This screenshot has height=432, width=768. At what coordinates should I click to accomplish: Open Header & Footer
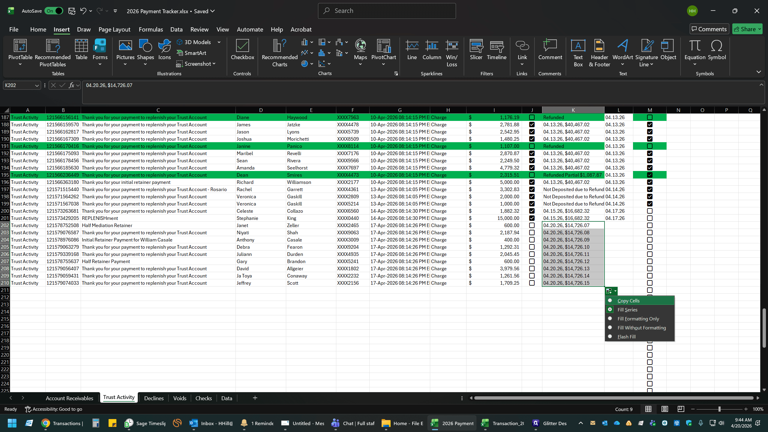point(599,53)
